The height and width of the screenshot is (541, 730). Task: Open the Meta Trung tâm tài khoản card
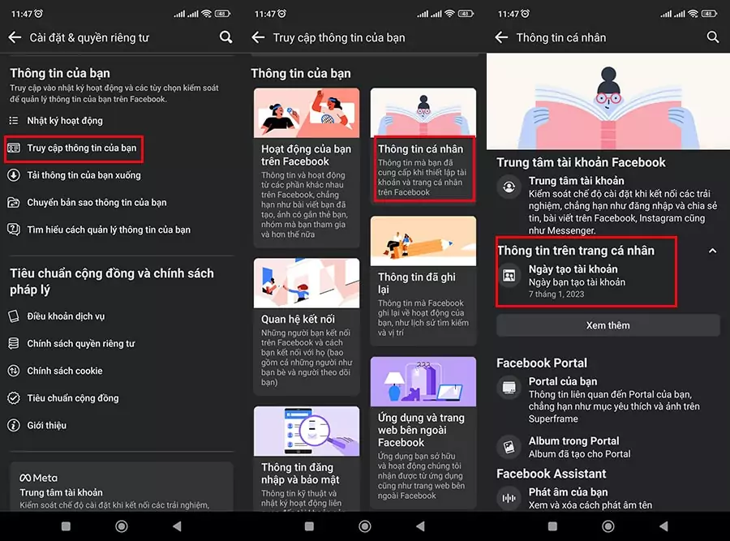tap(122, 487)
